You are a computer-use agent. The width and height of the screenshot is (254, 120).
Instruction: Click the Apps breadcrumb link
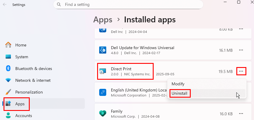tap(103, 20)
